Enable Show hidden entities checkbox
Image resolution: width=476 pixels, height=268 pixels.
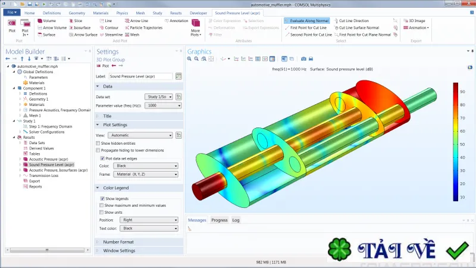pyautogui.click(x=98, y=143)
